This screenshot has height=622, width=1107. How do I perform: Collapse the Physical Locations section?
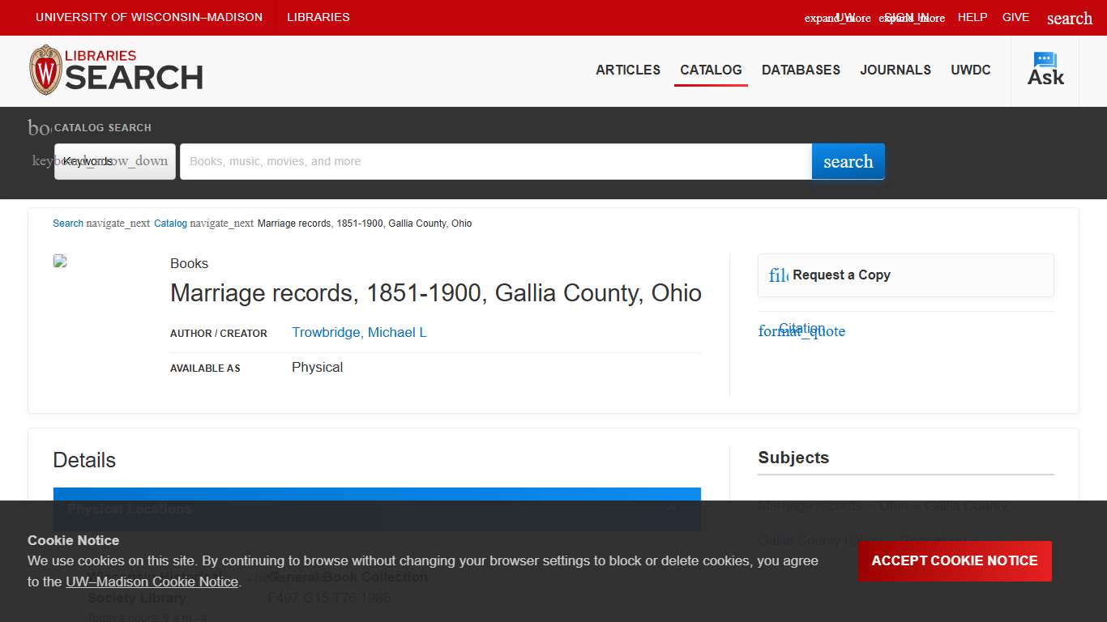672,509
